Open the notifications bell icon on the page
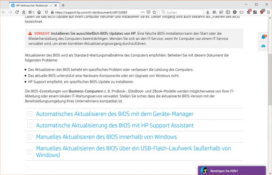 [264, 36]
